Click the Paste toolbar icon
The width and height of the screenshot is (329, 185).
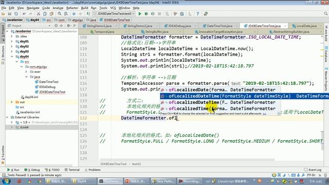tap(51, 14)
